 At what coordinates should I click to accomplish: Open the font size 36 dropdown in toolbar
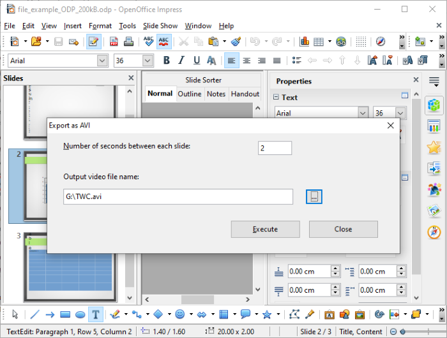pos(147,61)
